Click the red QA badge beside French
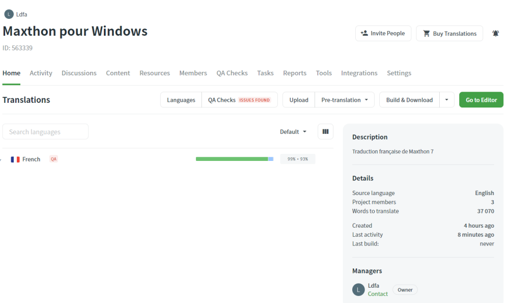This screenshot has height=303, width=509. pos(53,159)
